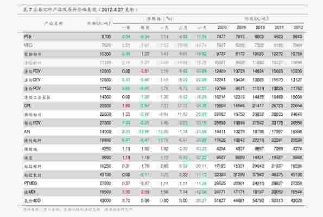Viewport: 323px width, 217px height.
Task: Click the 27300 price cell
Action: tap(105, 123)
